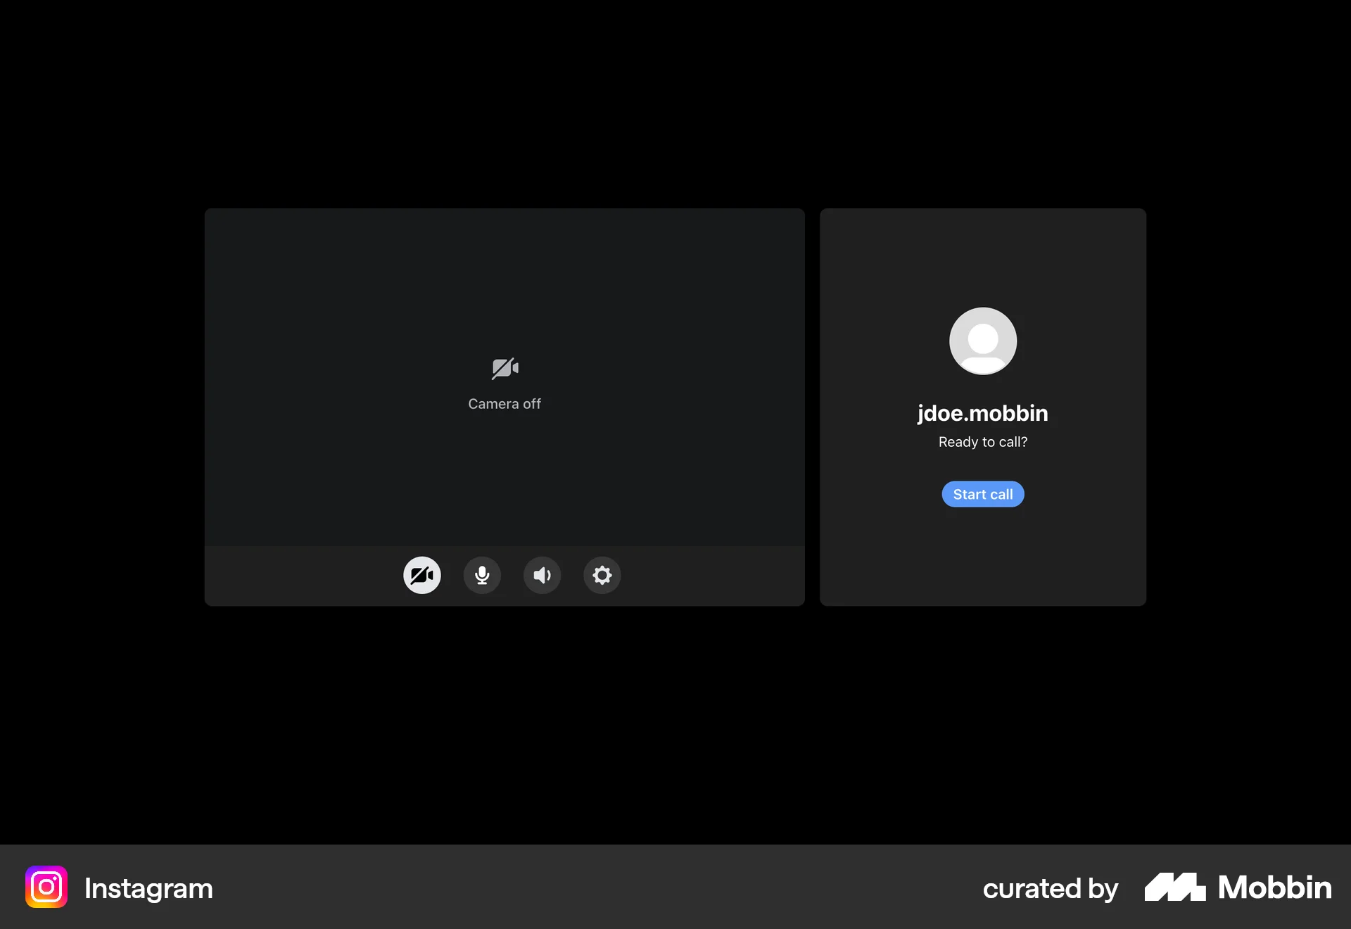This screenshot has height=929, width=1351.
Task: Click the Instagram logo in the bottom bar
Action: tap(45, 887)
